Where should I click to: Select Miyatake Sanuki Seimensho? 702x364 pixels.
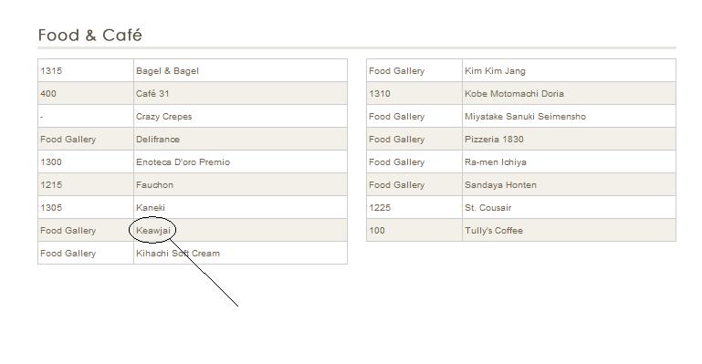click(525, 116)
